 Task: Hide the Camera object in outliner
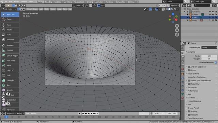[x=213, y=14]
